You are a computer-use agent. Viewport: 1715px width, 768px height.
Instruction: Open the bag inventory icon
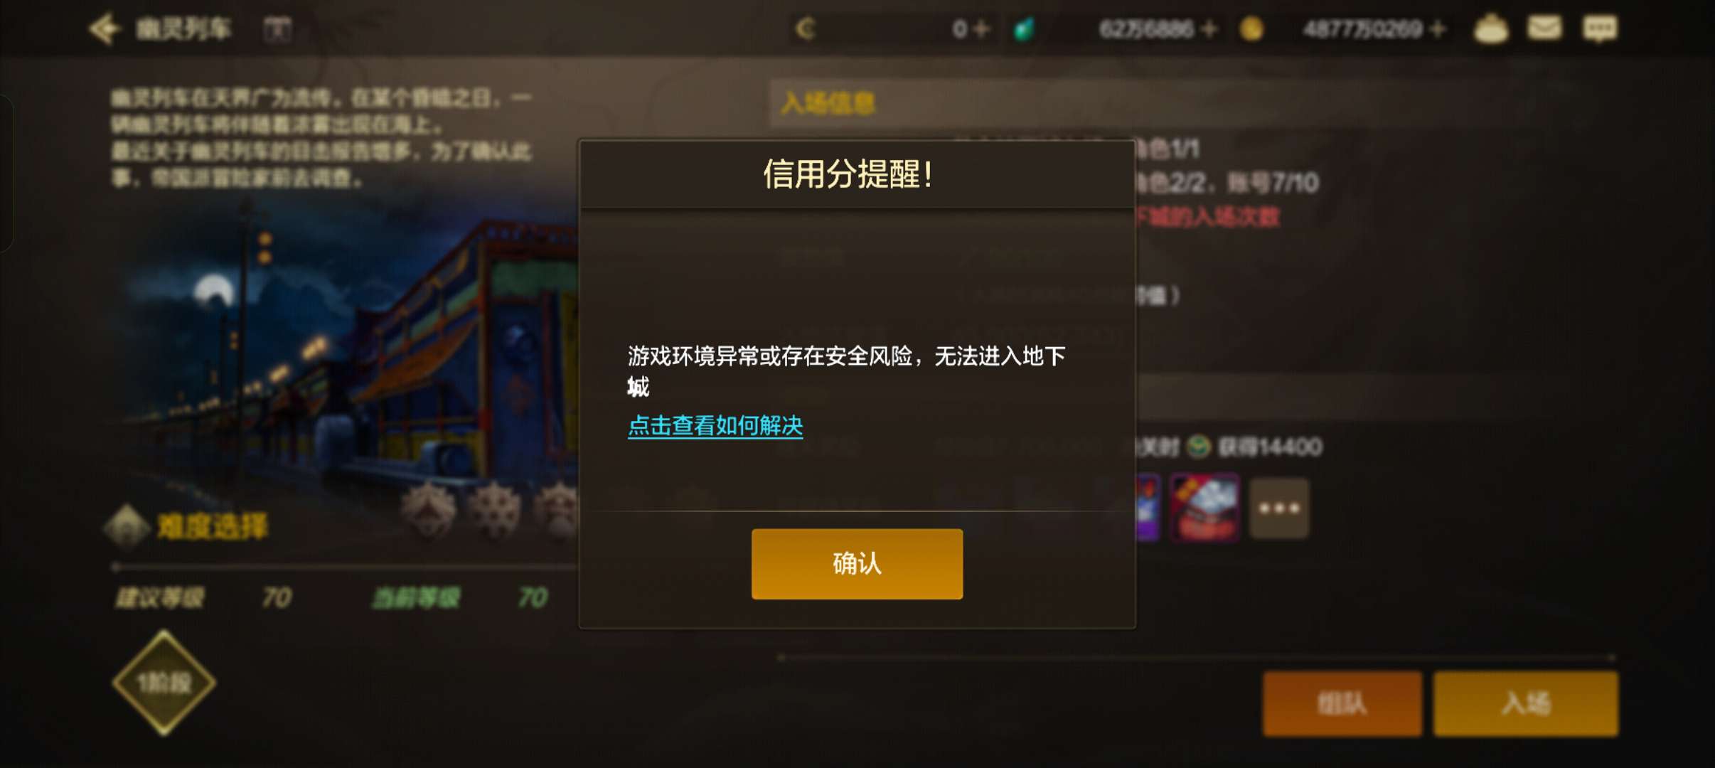click(x=1490, y=29)
